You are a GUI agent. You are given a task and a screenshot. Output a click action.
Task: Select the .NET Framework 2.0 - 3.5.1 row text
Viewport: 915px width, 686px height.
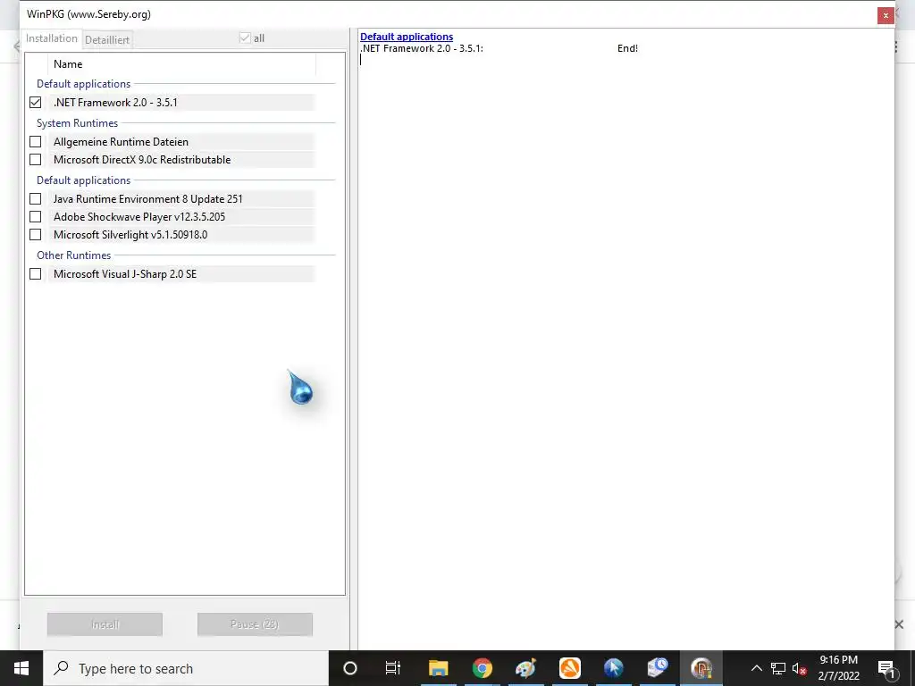tap(115, 102)
